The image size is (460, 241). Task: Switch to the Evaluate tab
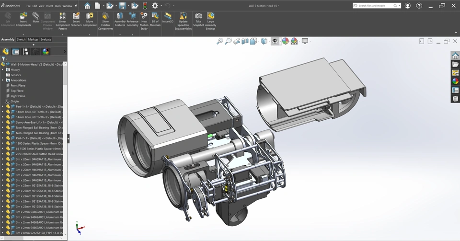[x=46, y=39]
